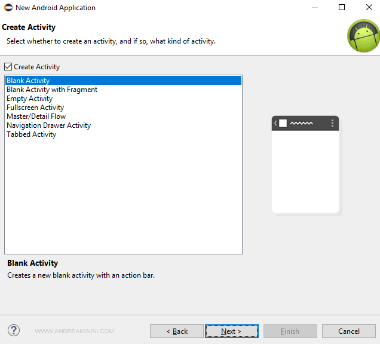The height and width of the screenshot is (344, 380).
Task: Click the Eclipse icon in title bar
Action: [7, 8]
